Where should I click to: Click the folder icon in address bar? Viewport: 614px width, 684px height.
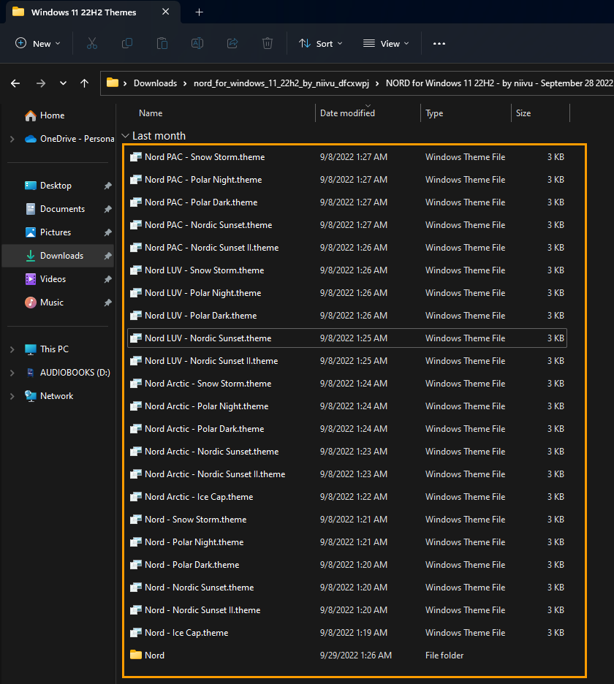point(113,83)
